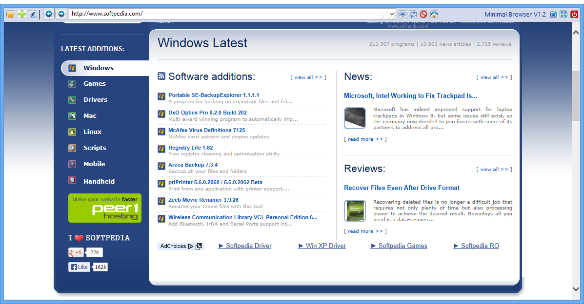Click the AdChoices label
Screen dimensions: 584x304
pos(173,247)
